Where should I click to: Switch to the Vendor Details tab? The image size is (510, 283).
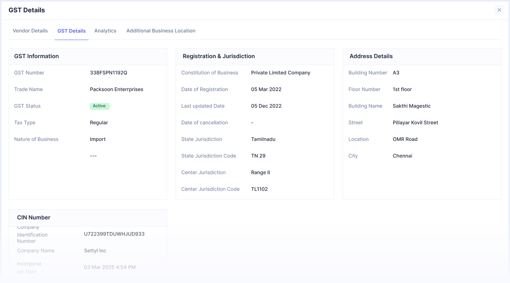click(30, 30)
